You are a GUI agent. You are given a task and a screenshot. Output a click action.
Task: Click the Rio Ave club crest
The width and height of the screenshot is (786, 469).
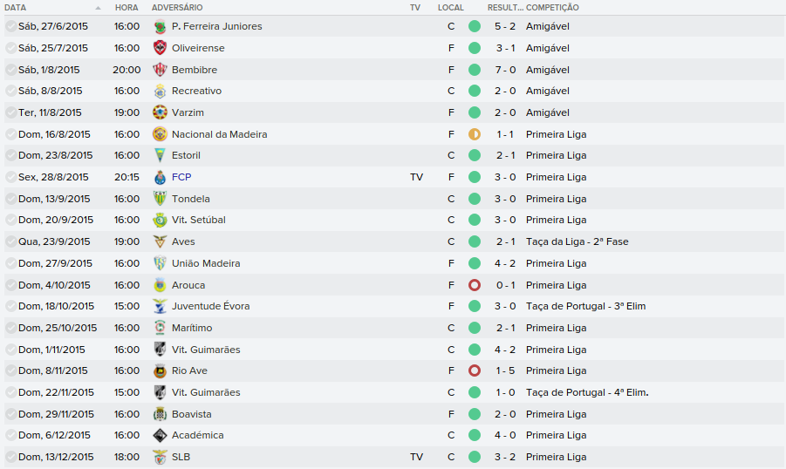(160, 370)
